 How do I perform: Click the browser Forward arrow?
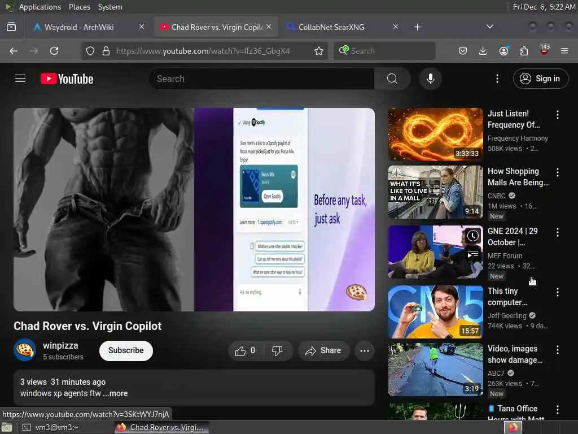34,51
